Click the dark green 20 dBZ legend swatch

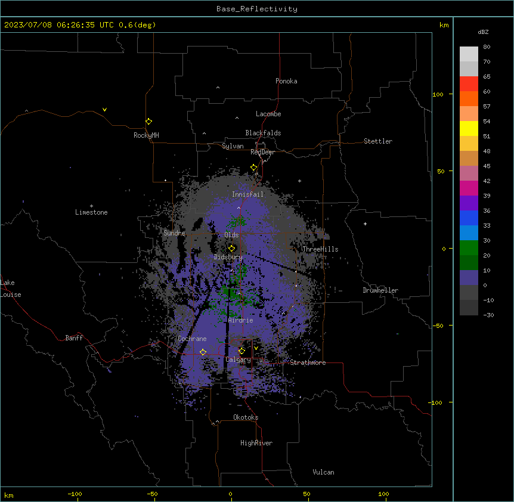click(x=469, y=263)
